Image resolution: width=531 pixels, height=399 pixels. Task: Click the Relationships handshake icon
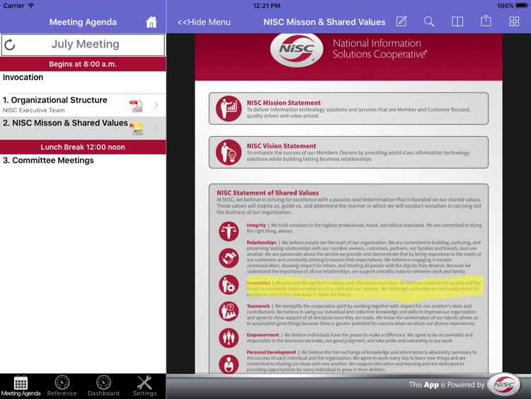(229, 258)
